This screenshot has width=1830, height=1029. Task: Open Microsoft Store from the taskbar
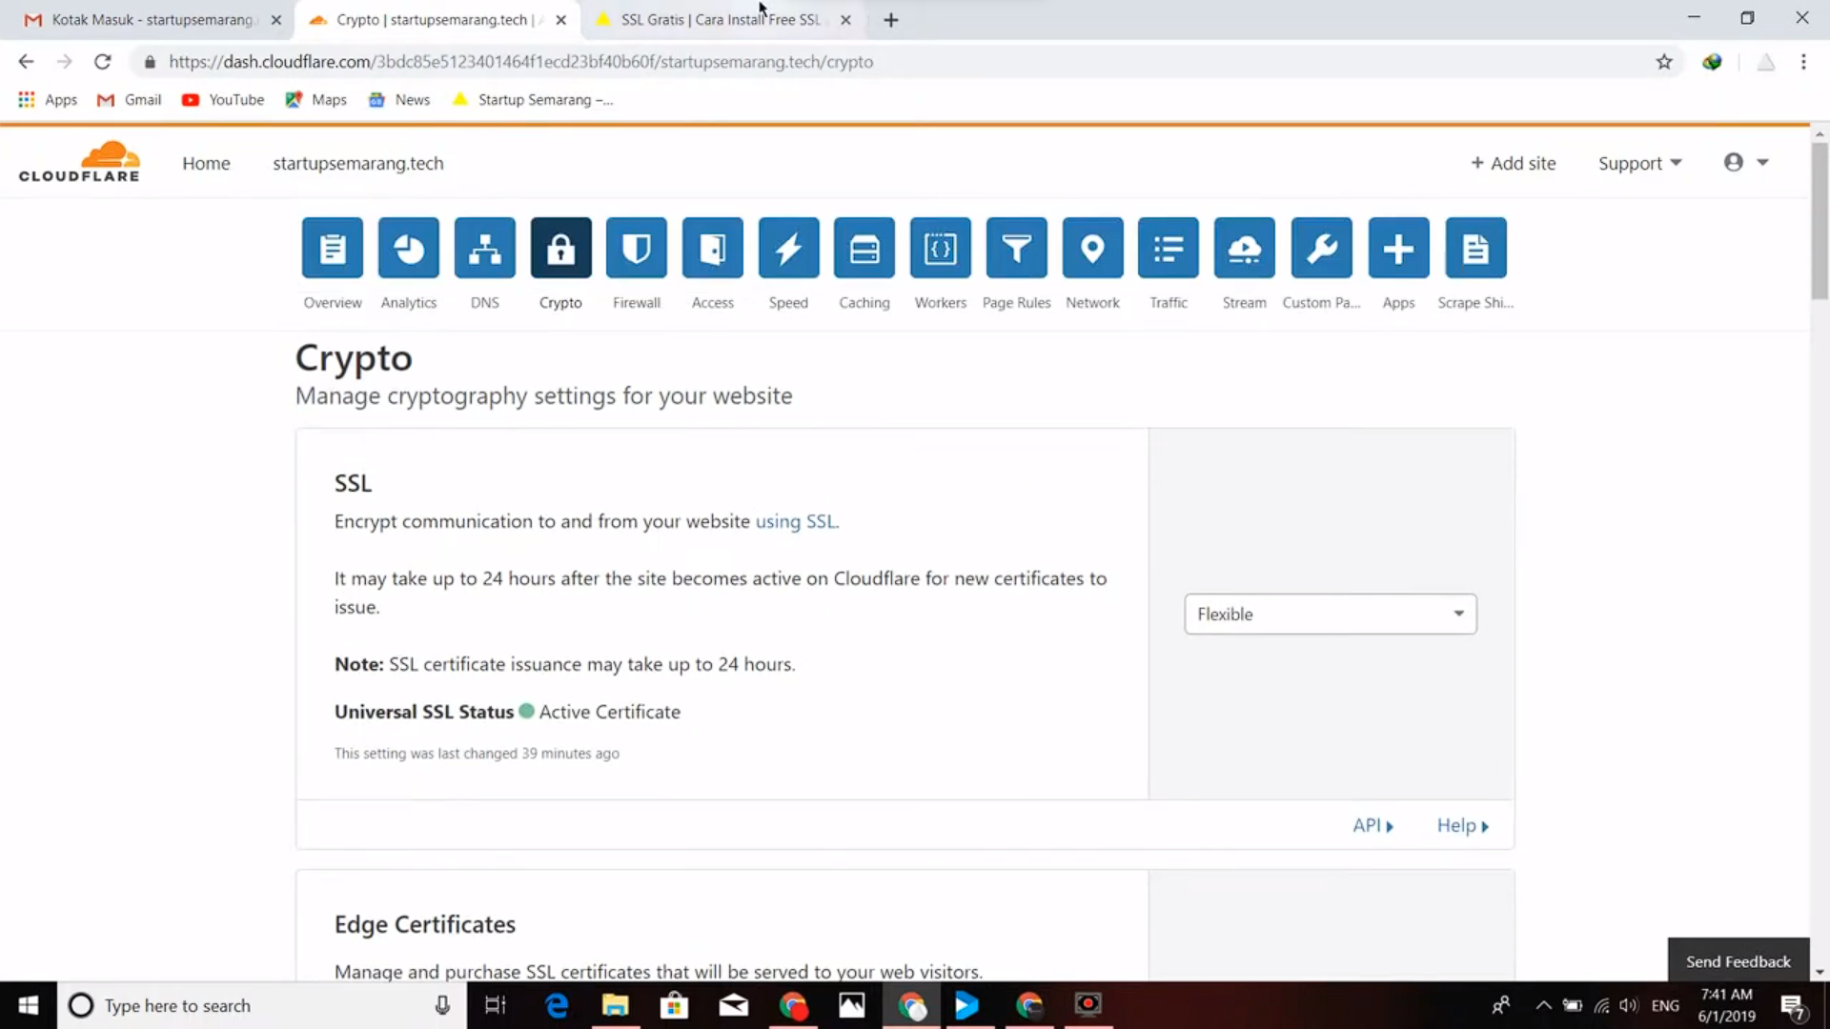point(675,1005)
